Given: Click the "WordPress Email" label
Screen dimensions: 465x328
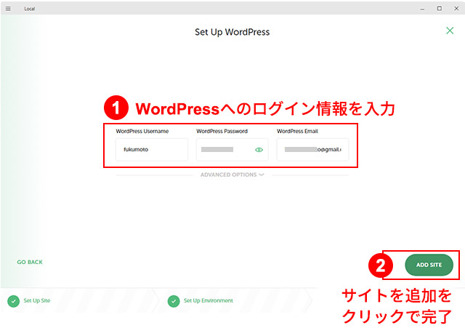Looking at the screenshot, I should click(x=297, y=131).
